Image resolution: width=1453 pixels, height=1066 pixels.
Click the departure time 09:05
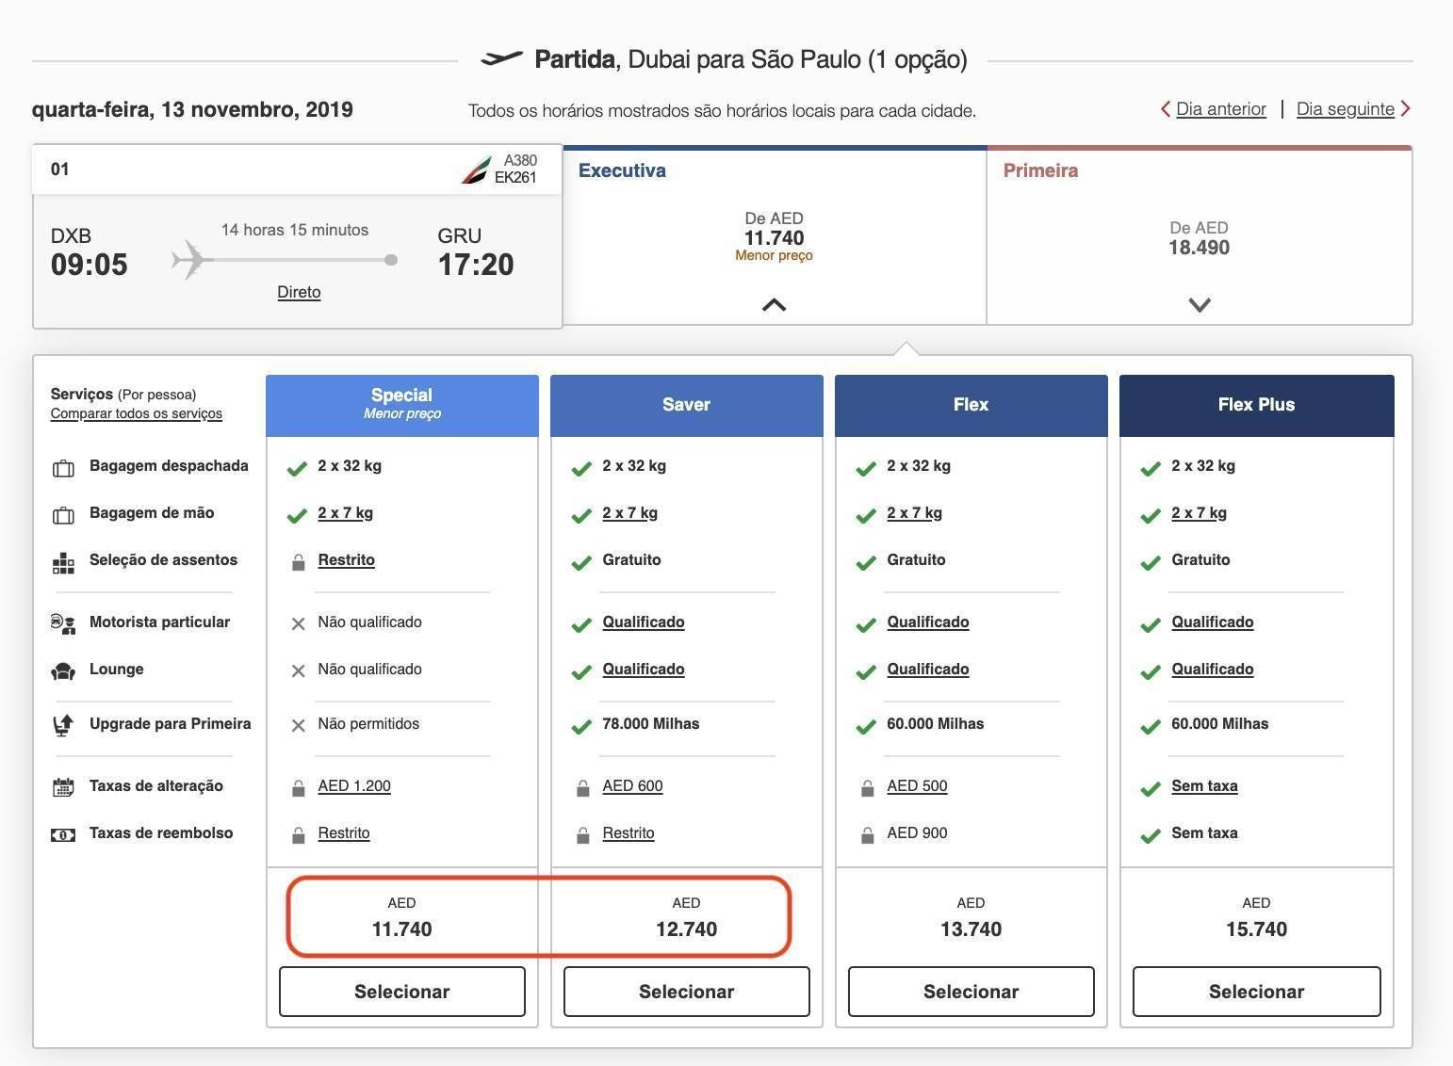(x=89, y=266)
